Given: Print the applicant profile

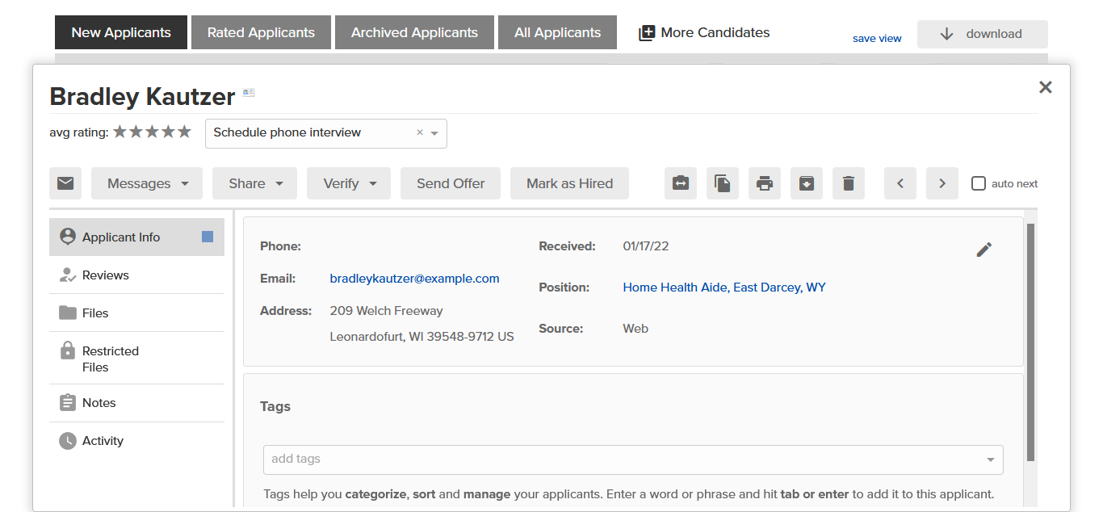Looking at the screenshot, I should click(x=764, y=183).
